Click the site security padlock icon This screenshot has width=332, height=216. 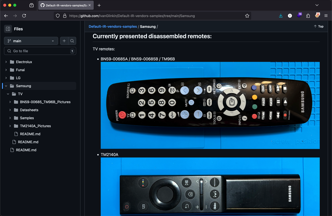[65, 16]
